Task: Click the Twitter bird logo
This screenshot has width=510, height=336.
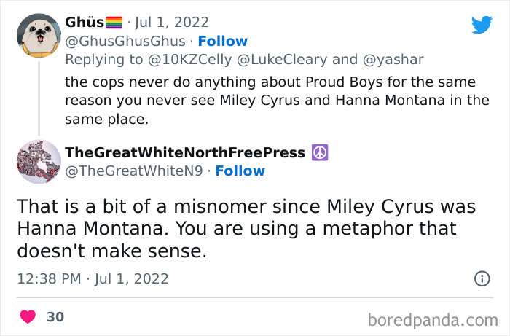Action: point(482,26)
